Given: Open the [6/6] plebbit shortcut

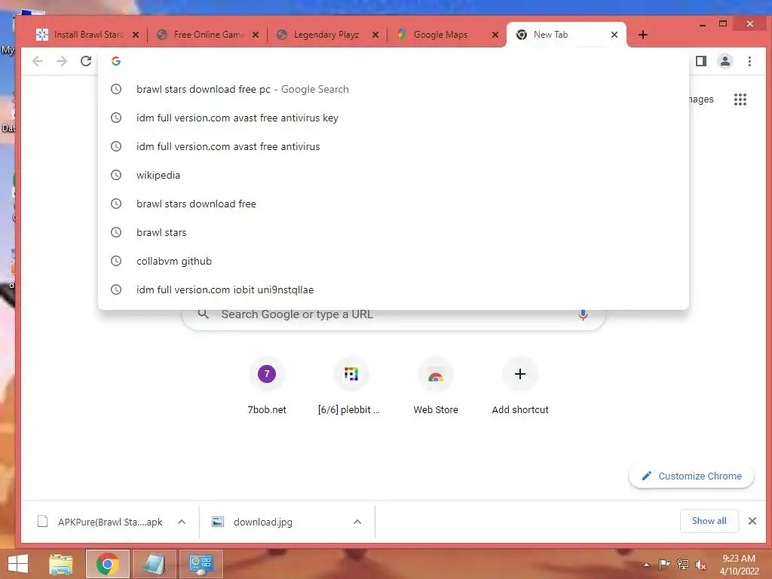Looking at the screenshot, I should click(x=351, y=387).
